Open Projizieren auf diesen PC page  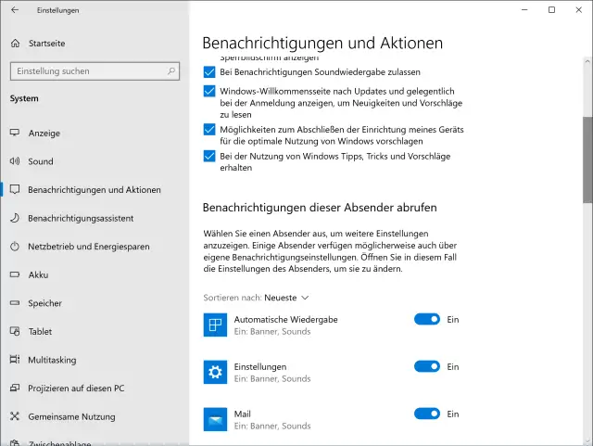(x=95, y=389)
